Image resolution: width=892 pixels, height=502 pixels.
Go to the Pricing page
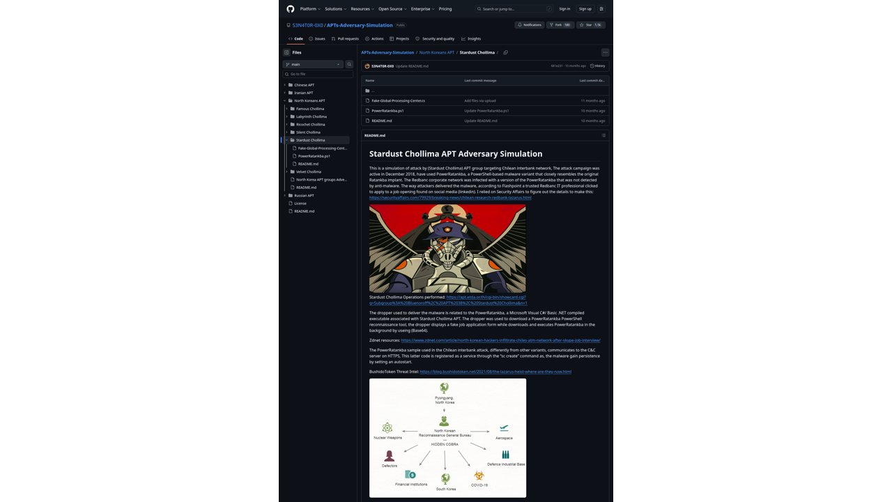445,9
